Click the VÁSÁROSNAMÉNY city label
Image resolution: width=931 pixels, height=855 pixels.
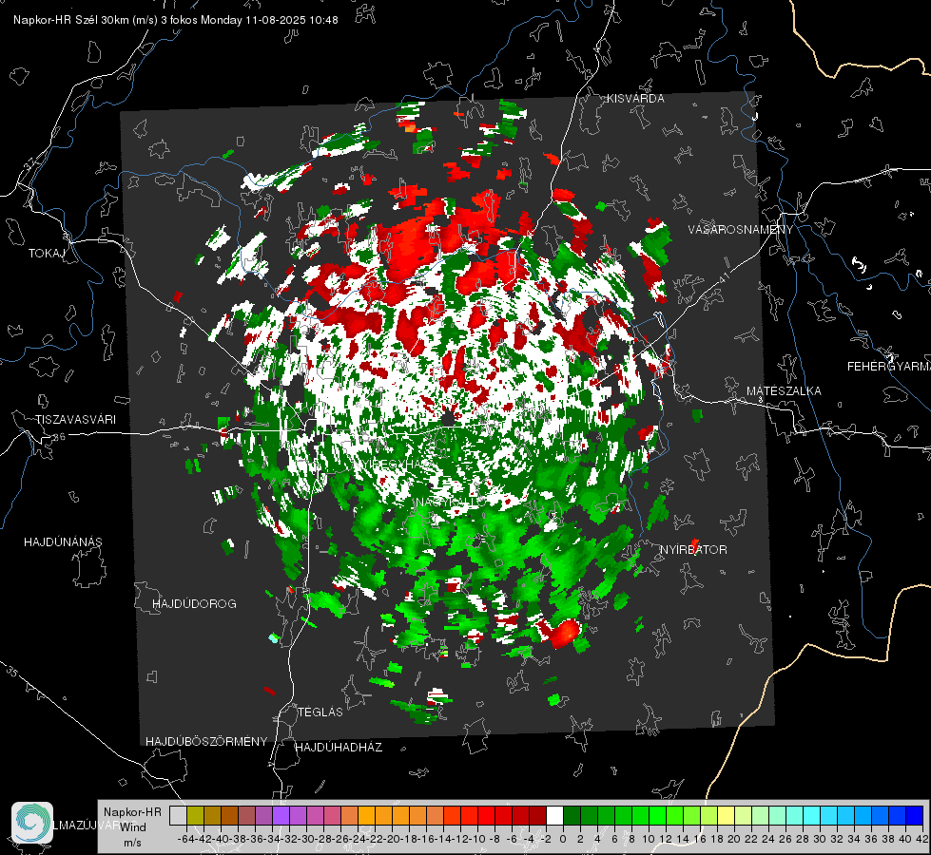(741, 230)
